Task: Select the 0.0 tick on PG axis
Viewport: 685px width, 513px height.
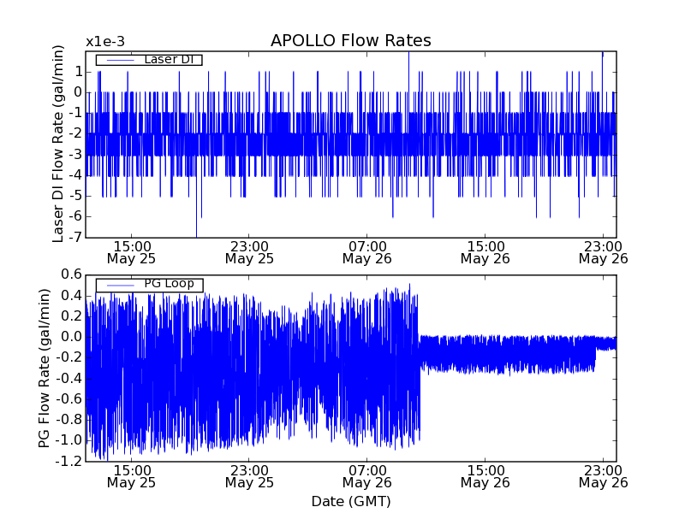Action: click(70, 337)
